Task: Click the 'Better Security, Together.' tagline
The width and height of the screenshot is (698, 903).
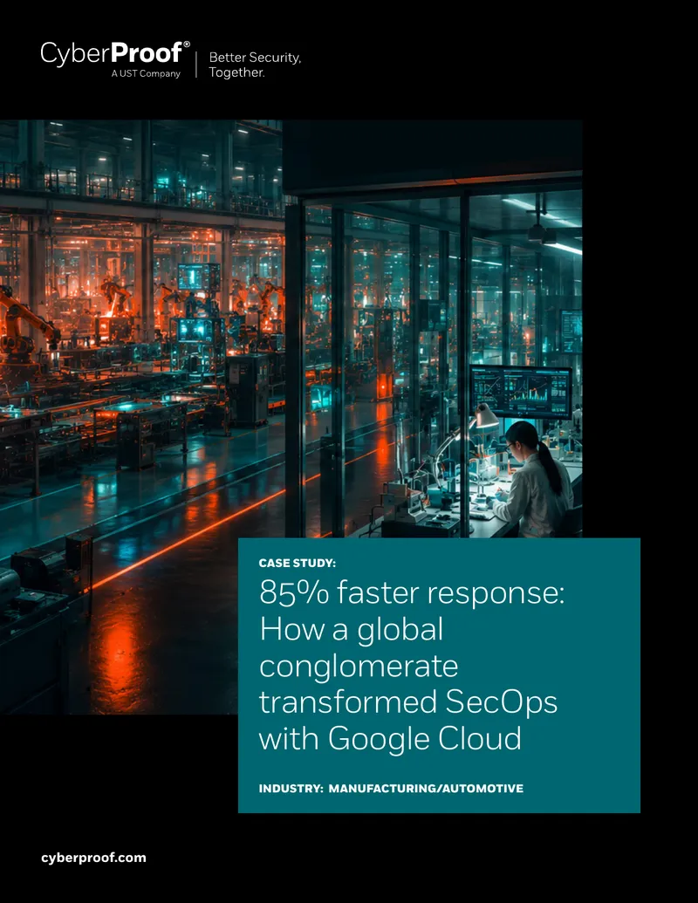Action: coord(255,65)
